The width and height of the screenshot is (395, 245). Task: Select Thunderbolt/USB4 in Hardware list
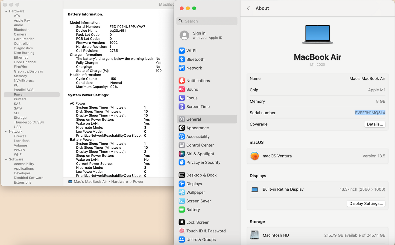click(x=29, y=122)
